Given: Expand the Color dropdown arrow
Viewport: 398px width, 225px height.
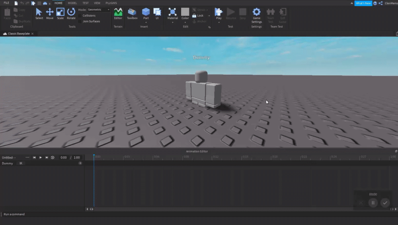Looking at the screenshot, I should 185,22.
